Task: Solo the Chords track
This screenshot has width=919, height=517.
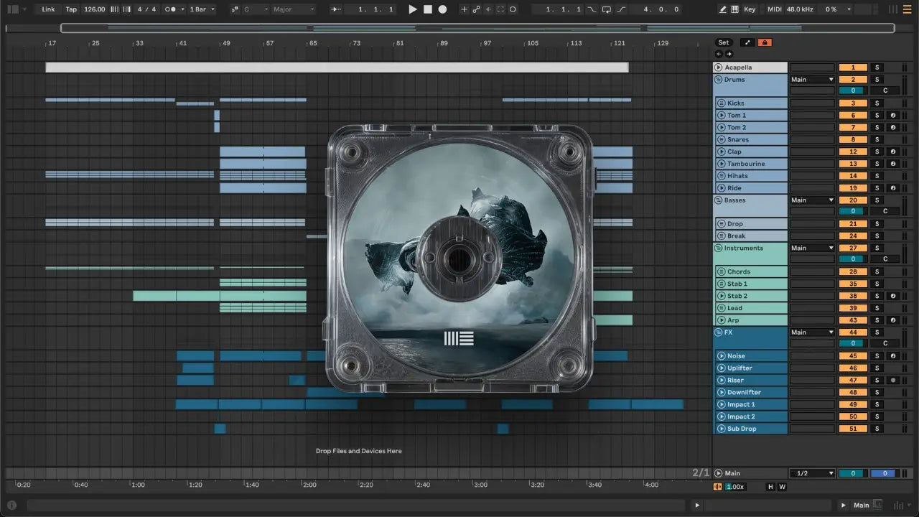Action: (876, 272)
